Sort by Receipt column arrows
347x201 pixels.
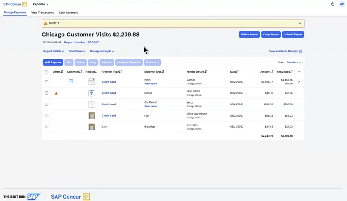96,72
